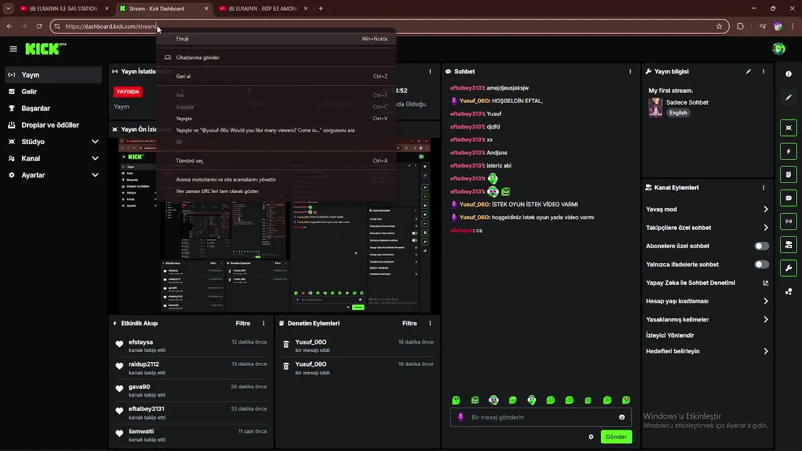
Task: Toggle the channel actions icon in right sidebar
Action: click(x=788, y=244)
